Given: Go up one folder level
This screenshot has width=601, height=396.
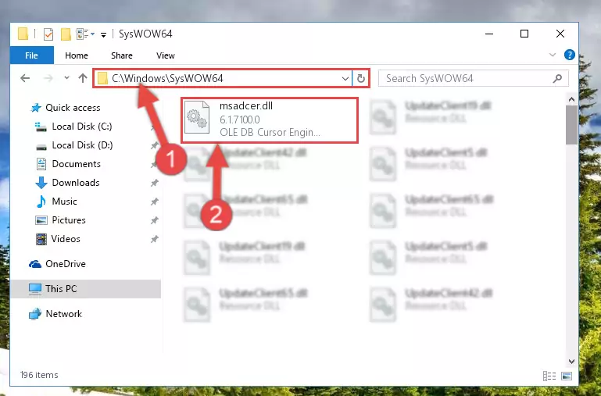Looking at the screenshot, I should pyautogui.click(x=83, y=78).
